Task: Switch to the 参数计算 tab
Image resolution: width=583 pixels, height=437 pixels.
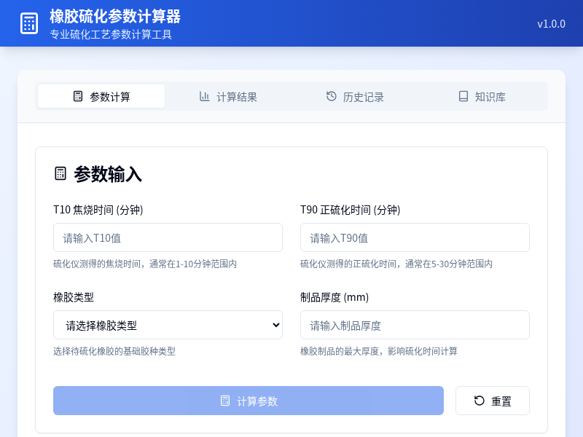Action: [101, 96]
